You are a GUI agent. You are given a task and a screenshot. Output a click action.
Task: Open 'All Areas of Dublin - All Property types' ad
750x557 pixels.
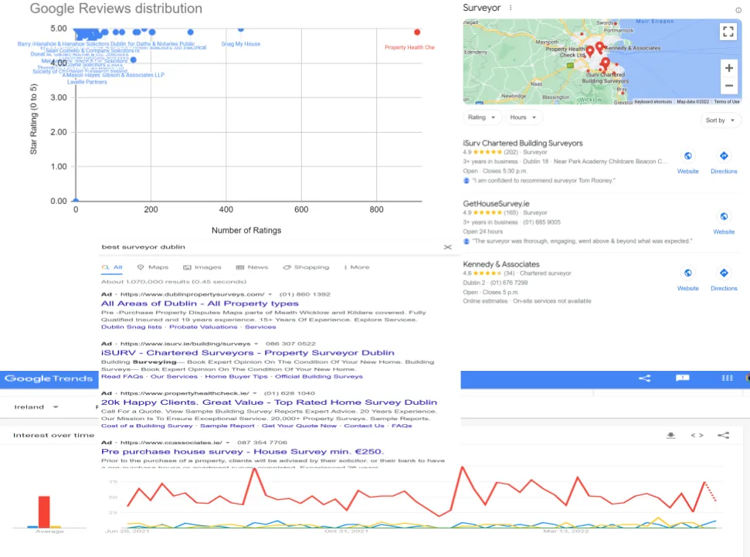[199, 304]
